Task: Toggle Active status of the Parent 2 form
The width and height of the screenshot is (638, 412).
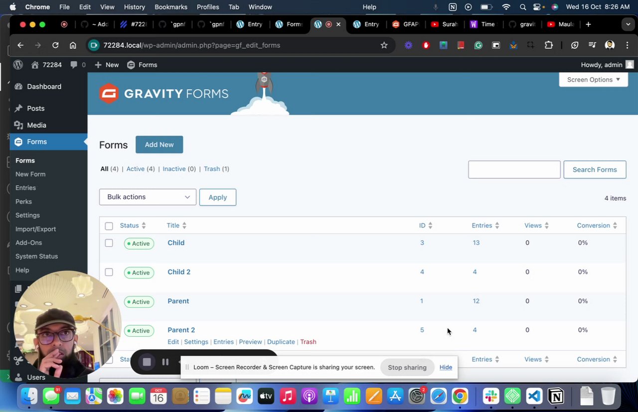Action: point(139,331)
